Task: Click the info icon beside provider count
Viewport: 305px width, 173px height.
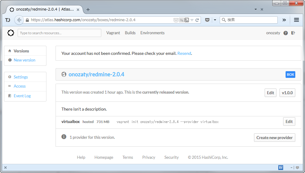Action: 64,137
